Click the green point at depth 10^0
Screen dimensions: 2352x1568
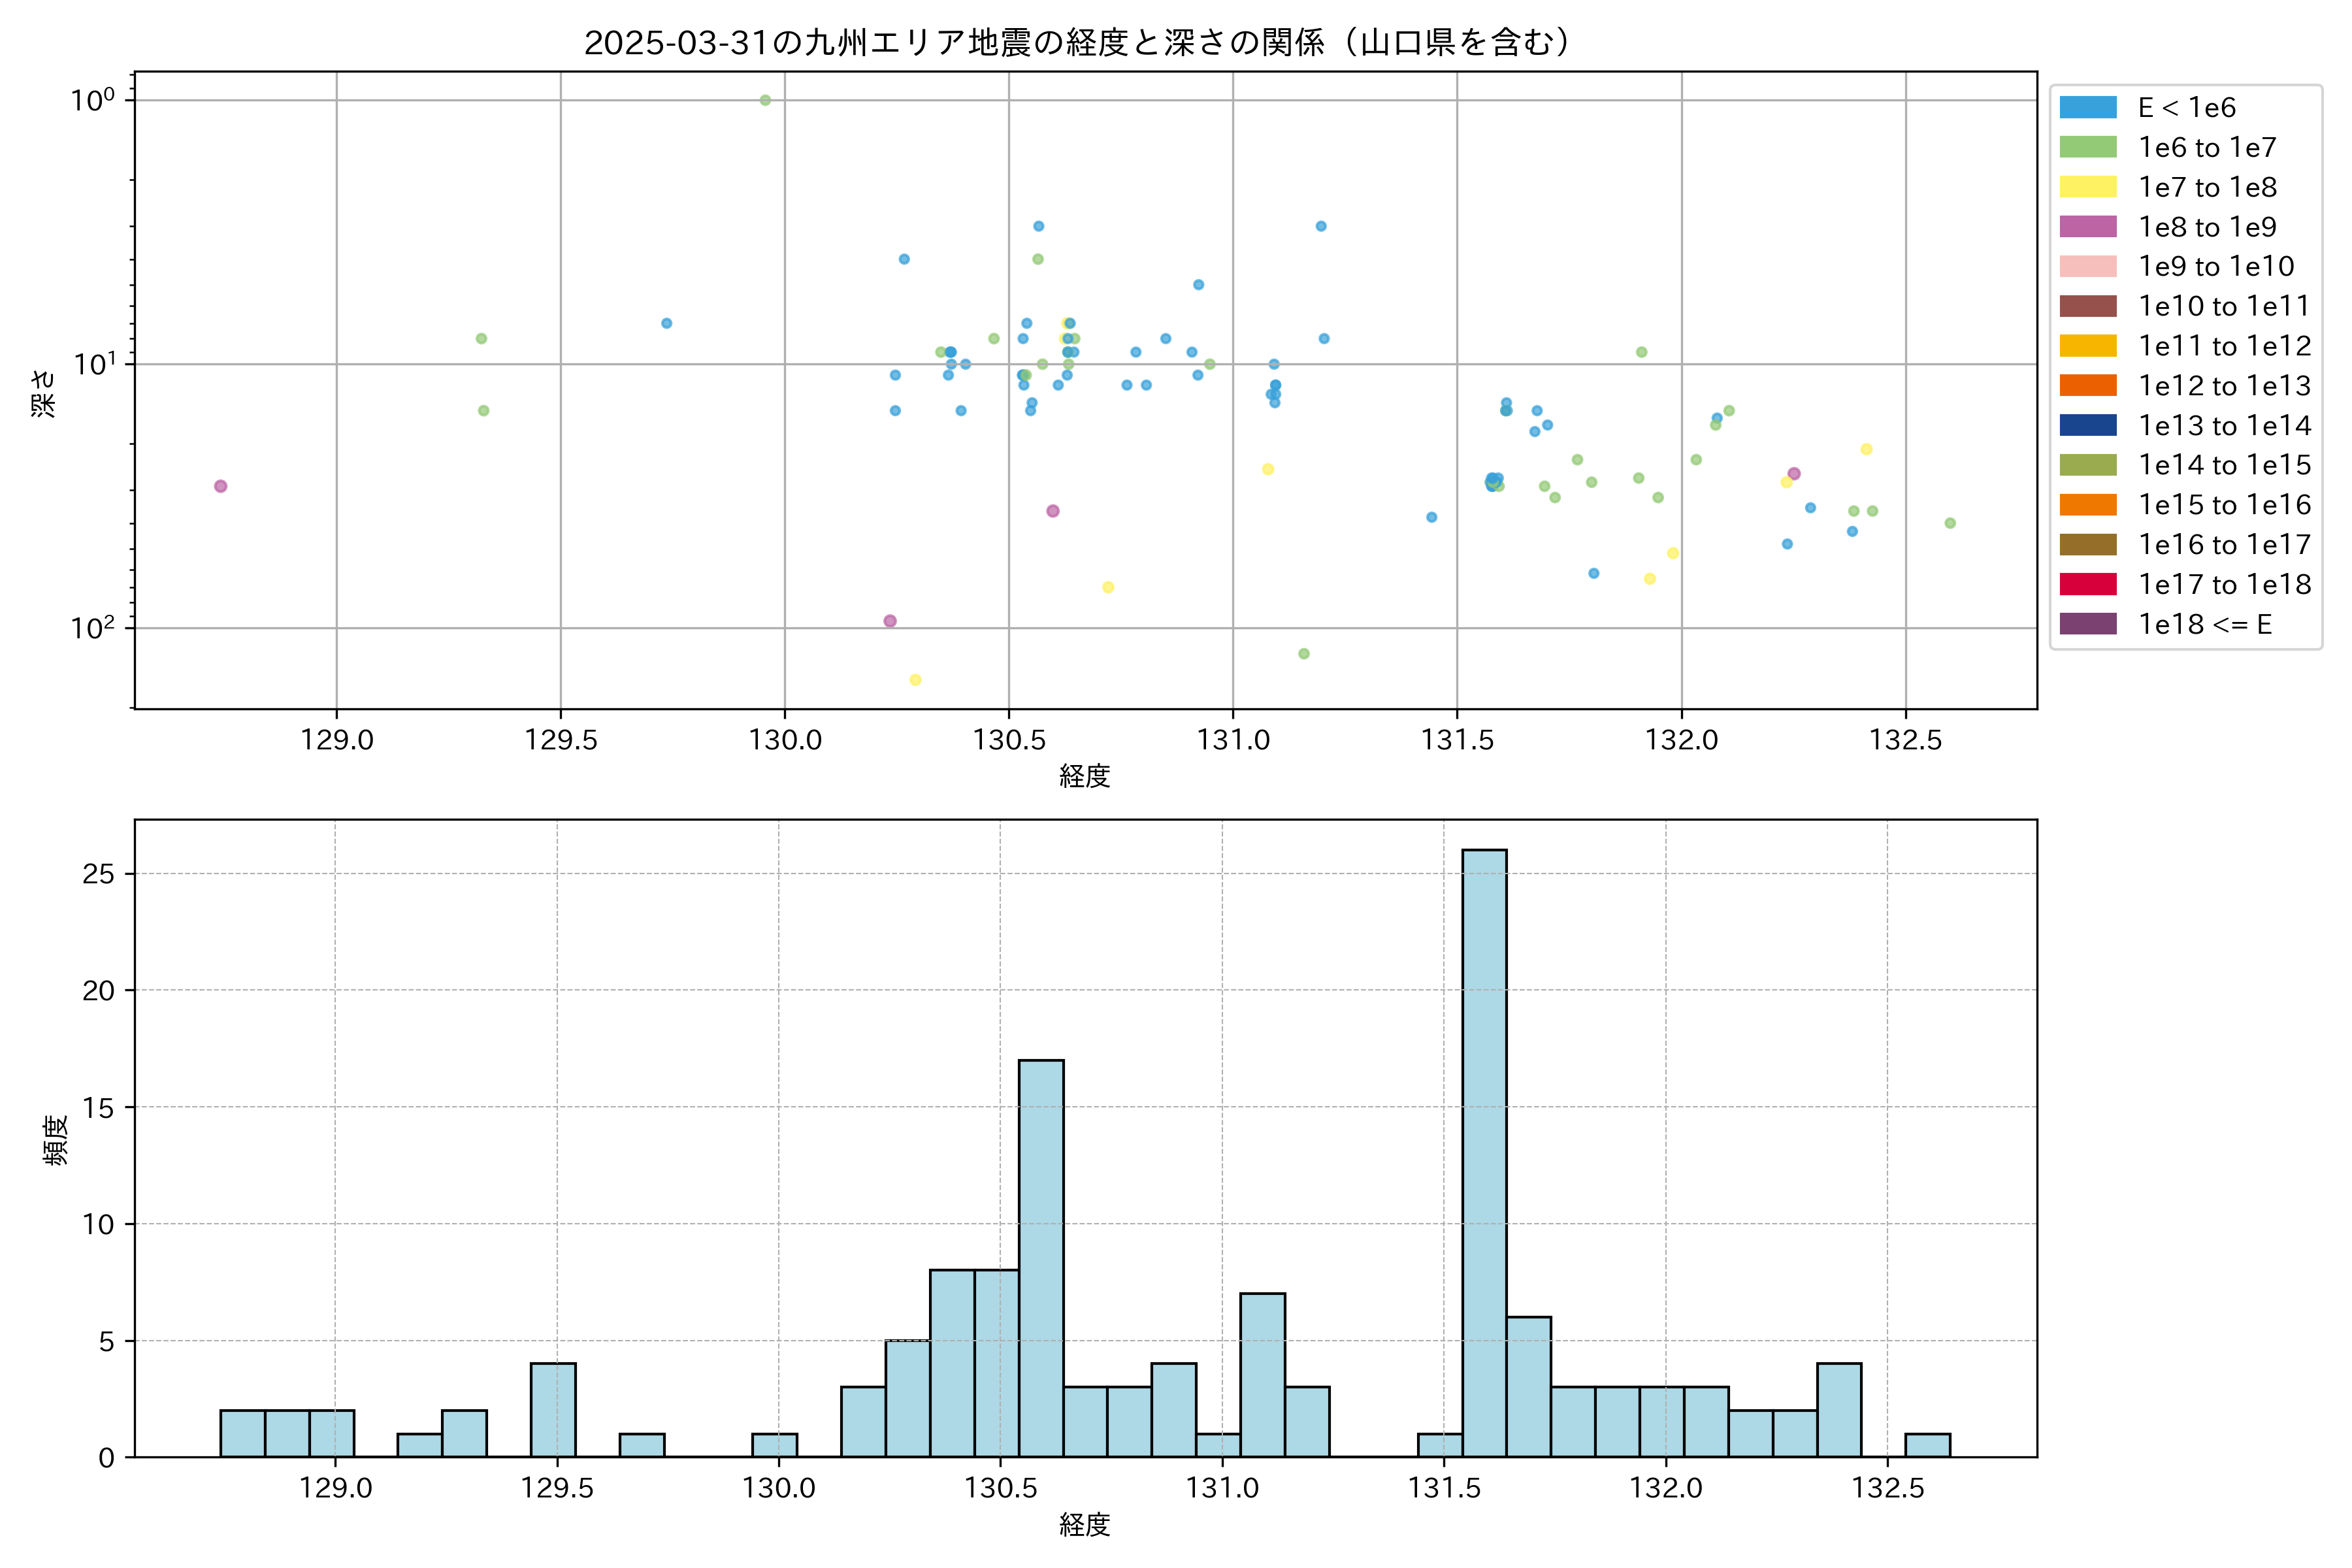(765, 100)
